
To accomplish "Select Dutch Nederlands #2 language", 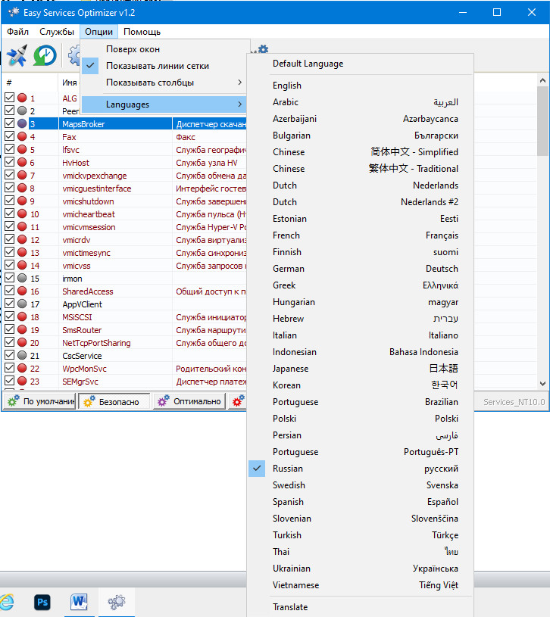I will 360,202.
